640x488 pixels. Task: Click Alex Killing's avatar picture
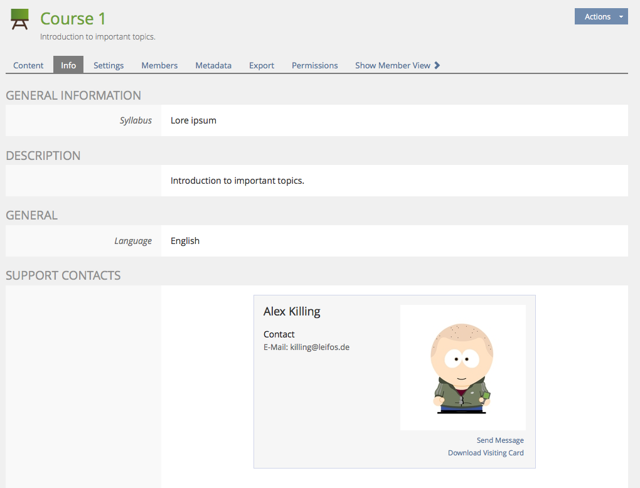click(x=462, y=368)
